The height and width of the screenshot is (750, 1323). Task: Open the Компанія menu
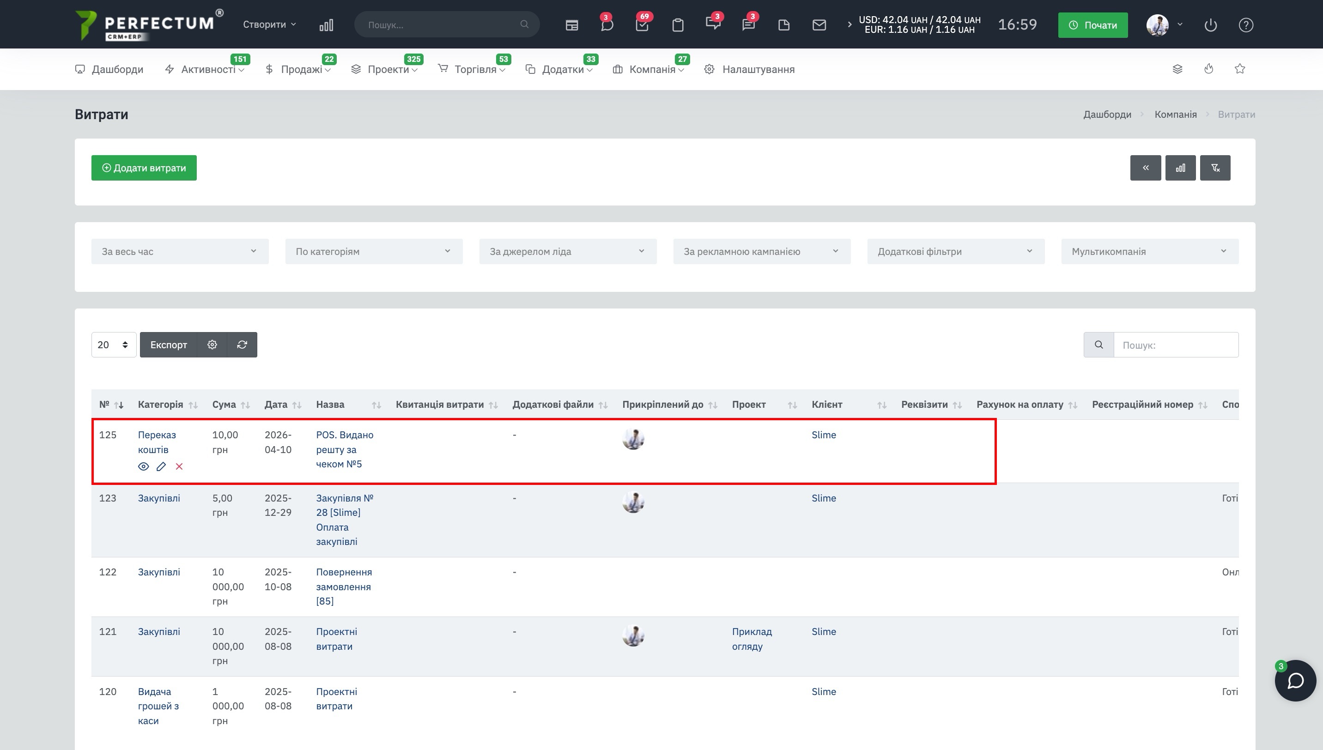tap(652, 70)
